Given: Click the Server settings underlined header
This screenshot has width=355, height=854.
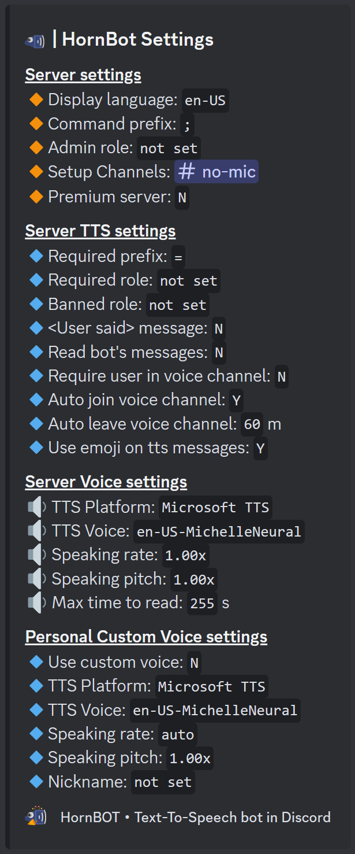Looking at the screenshot, I should coord(83,74).
